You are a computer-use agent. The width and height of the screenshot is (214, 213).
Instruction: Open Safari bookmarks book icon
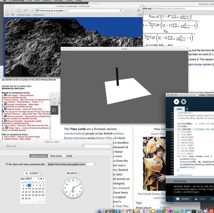8,15
